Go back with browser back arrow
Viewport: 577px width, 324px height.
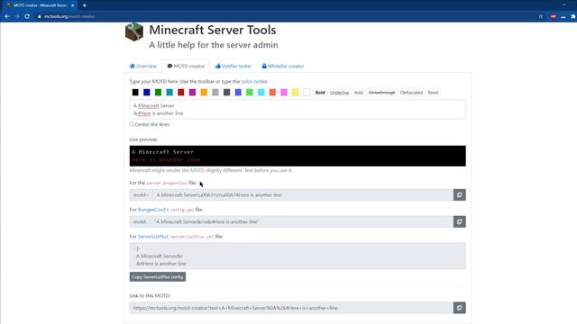(x=7, y=16)
